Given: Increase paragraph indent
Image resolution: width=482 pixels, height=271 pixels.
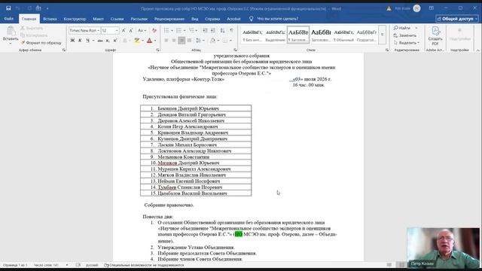Looking at the screenshot, I should tap(212, 30).
